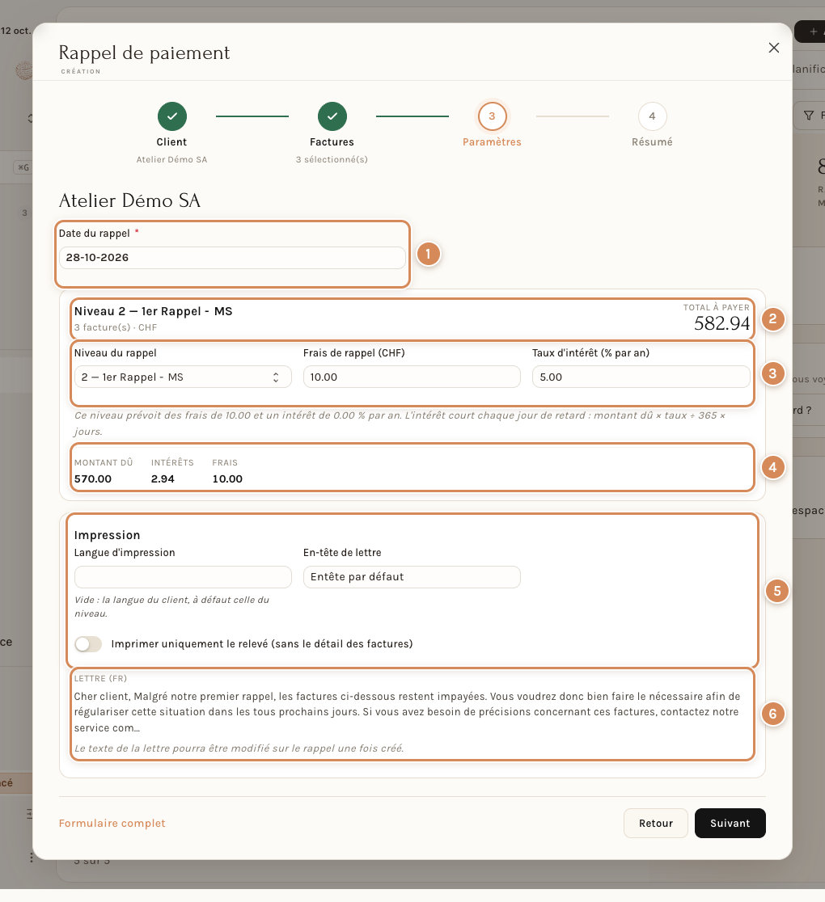The height and width of the screenshot is (902, 825).
Task: Click the green check circle above Client
Action: (172, 116)
